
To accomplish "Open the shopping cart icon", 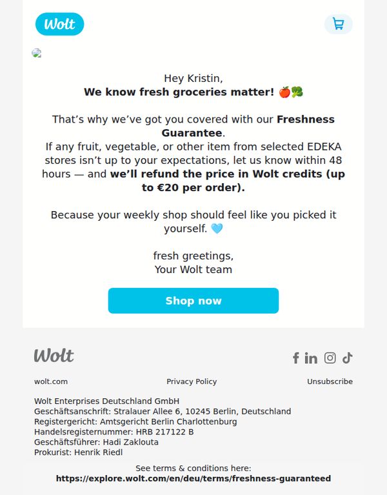I will point(338,24).
